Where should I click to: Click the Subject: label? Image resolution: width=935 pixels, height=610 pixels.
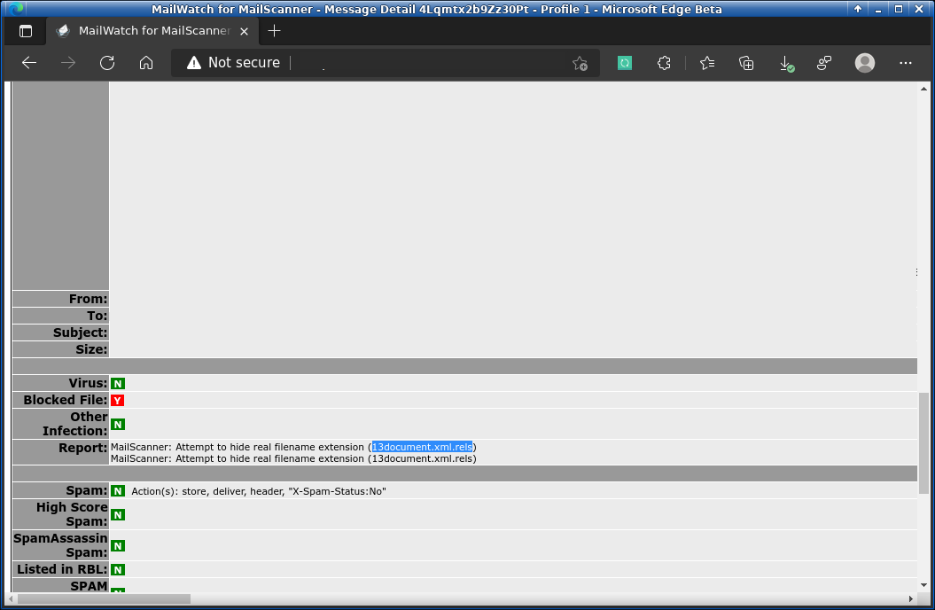81,332
